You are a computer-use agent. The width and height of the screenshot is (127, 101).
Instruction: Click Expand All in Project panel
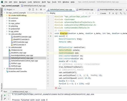tap(33, 9)
